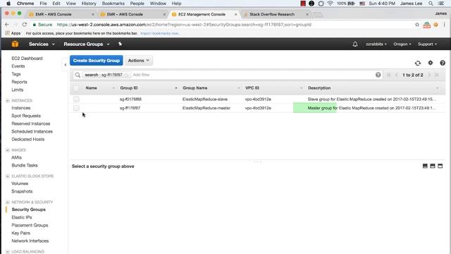Click the magnifier icon in the filter bar
The height and width of the screenshot is (254, 451).
pyautogui.click(x=78, y=75)
